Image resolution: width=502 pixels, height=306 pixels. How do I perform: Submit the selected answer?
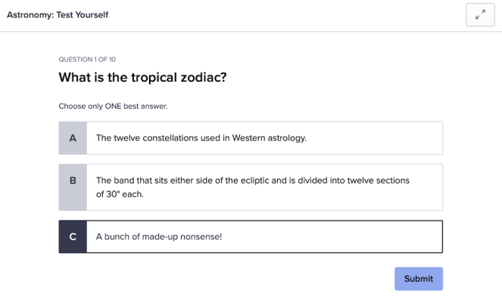(x=418, y=279)
